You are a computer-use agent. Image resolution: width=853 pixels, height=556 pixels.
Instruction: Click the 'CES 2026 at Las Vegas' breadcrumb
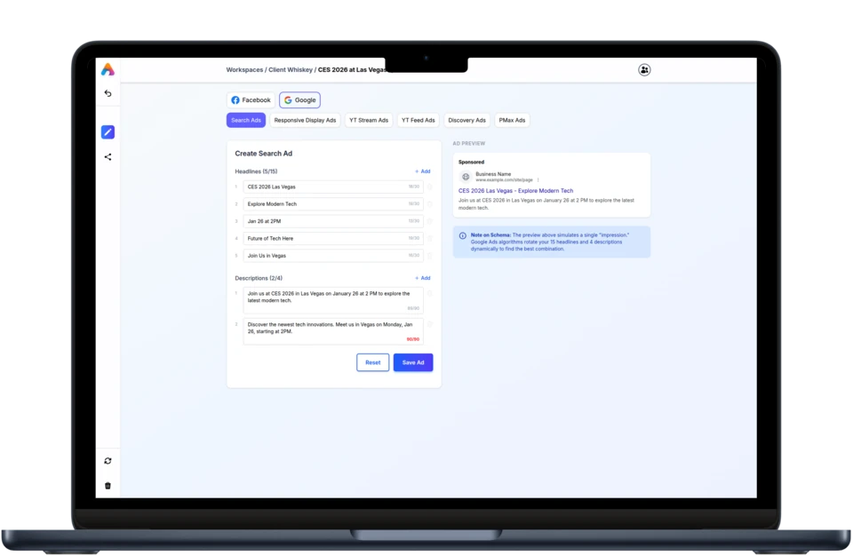coord(352,69)
